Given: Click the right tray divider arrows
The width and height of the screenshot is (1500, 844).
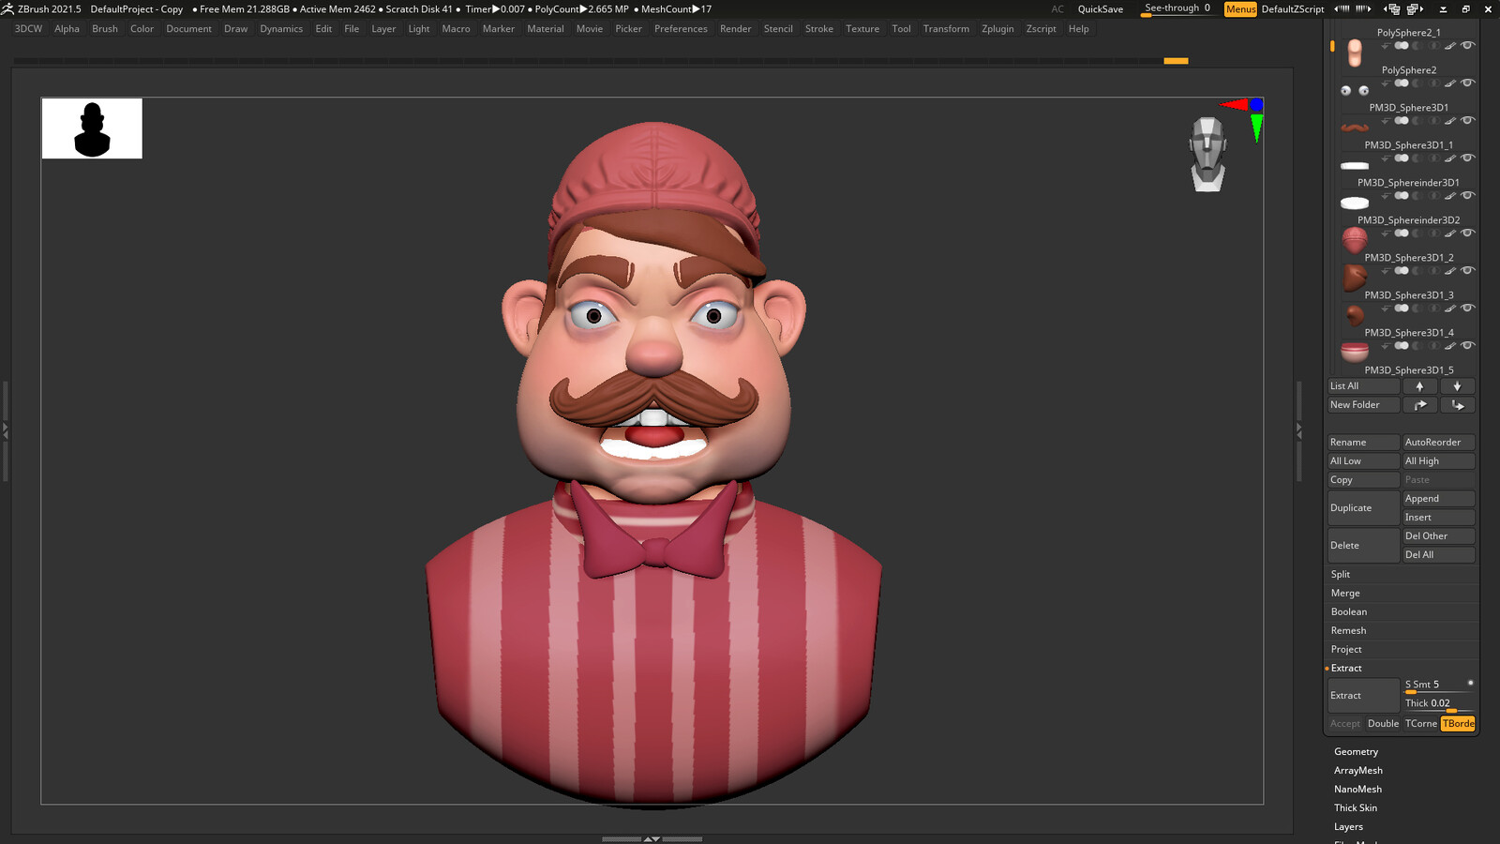Looking at the screenshot, I should click(x=1298, y=430).
